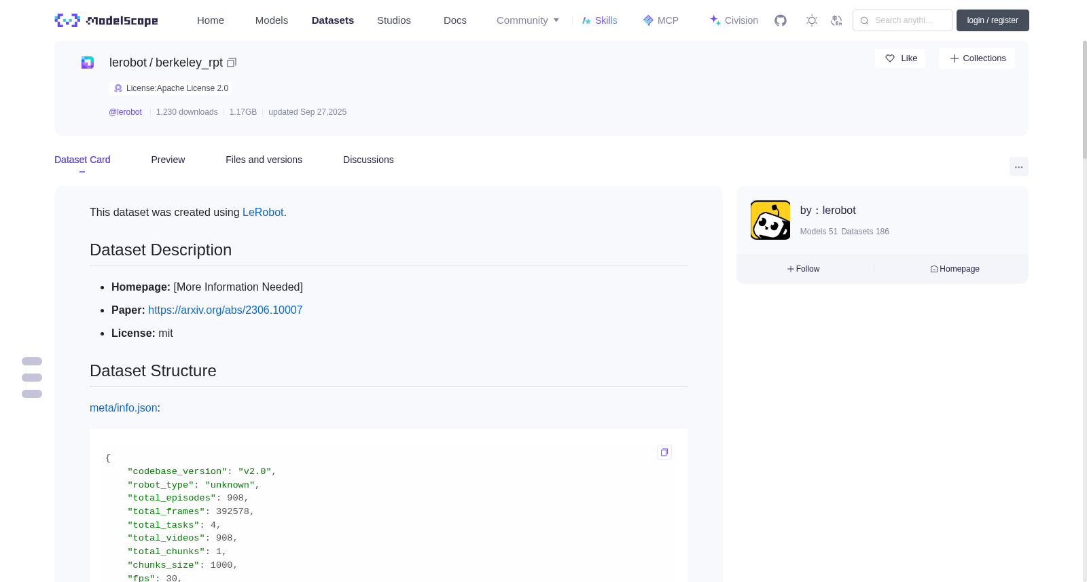Open the Datasets menu item
The height and width of the screenshot is (582, 1087).
(x=333, y=20)
